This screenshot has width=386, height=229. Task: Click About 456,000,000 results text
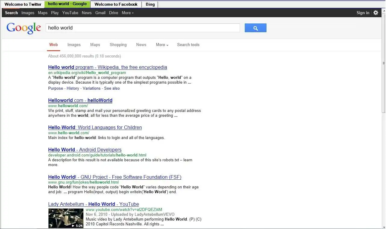[85, 56]
